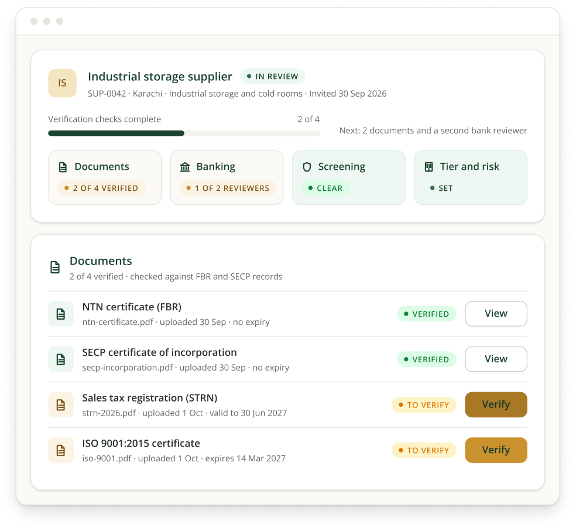Click the Documents section heading
The height and width of the screenshot is (528, 576).
point(101,261)
